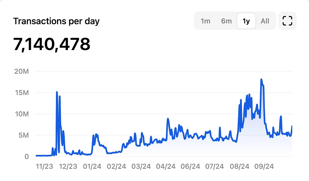Viewport: 309px width, 181px height.
Task: Click the 7,140,478 transactions value
Action: click(52, 44)
